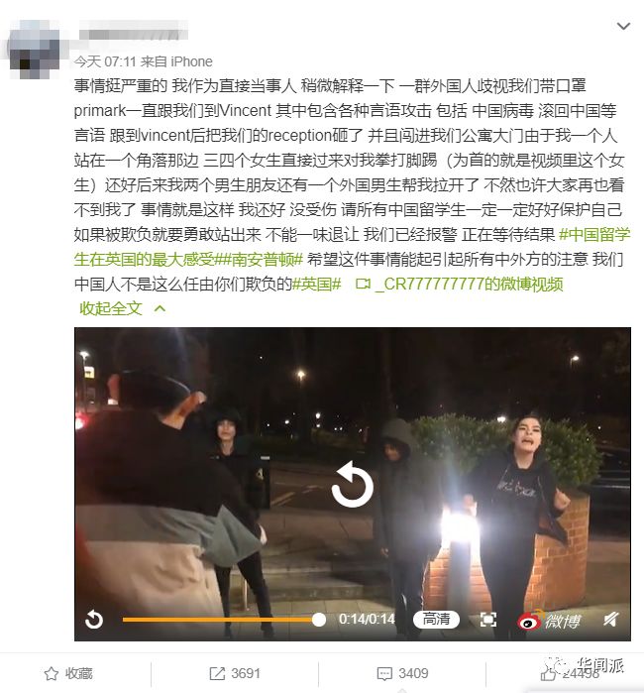Click the video progress bar end handle
The height and width of the screenshot is (693, 644).
click(318, 620)
